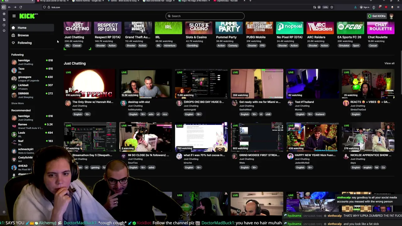Click the Get KICKs button
The height and width of the screenshot is (226, 402).
(x=377, y=16)
